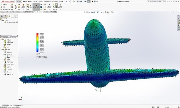The image size is (180, 108).
Task: Toggle the highlighted load results button in ribbon
Action: click(x=36, y=6)
